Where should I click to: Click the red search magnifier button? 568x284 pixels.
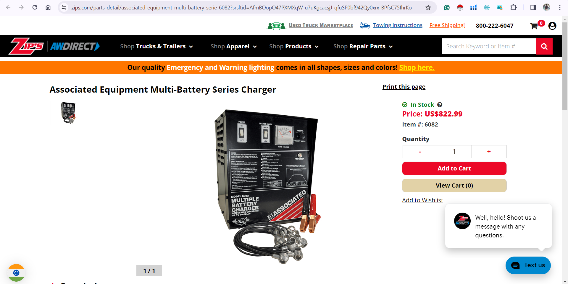point(544,46)
